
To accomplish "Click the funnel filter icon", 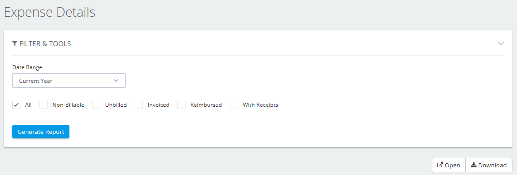I will point(15,44).
